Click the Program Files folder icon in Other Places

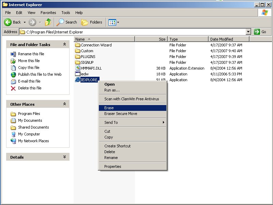pos(13,114)
